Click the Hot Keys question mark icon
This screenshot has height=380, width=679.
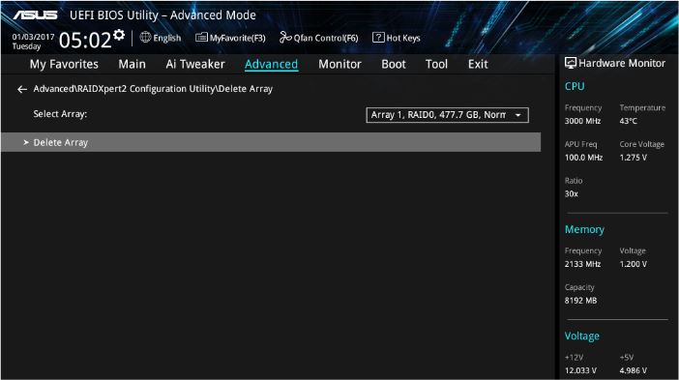coord(378,38)
